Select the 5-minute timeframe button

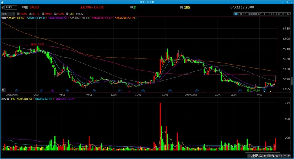[274, 14]
